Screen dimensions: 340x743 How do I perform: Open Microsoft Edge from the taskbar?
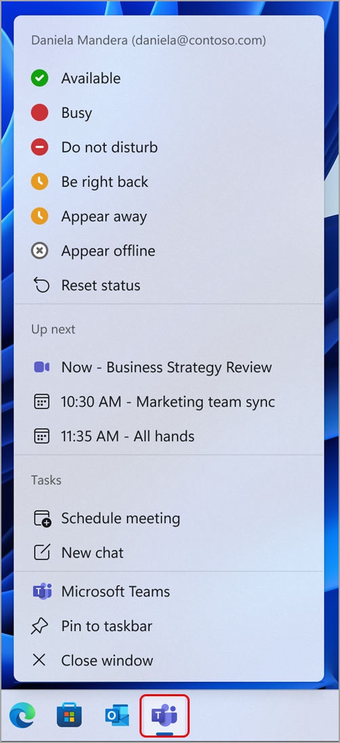[22, 715]
